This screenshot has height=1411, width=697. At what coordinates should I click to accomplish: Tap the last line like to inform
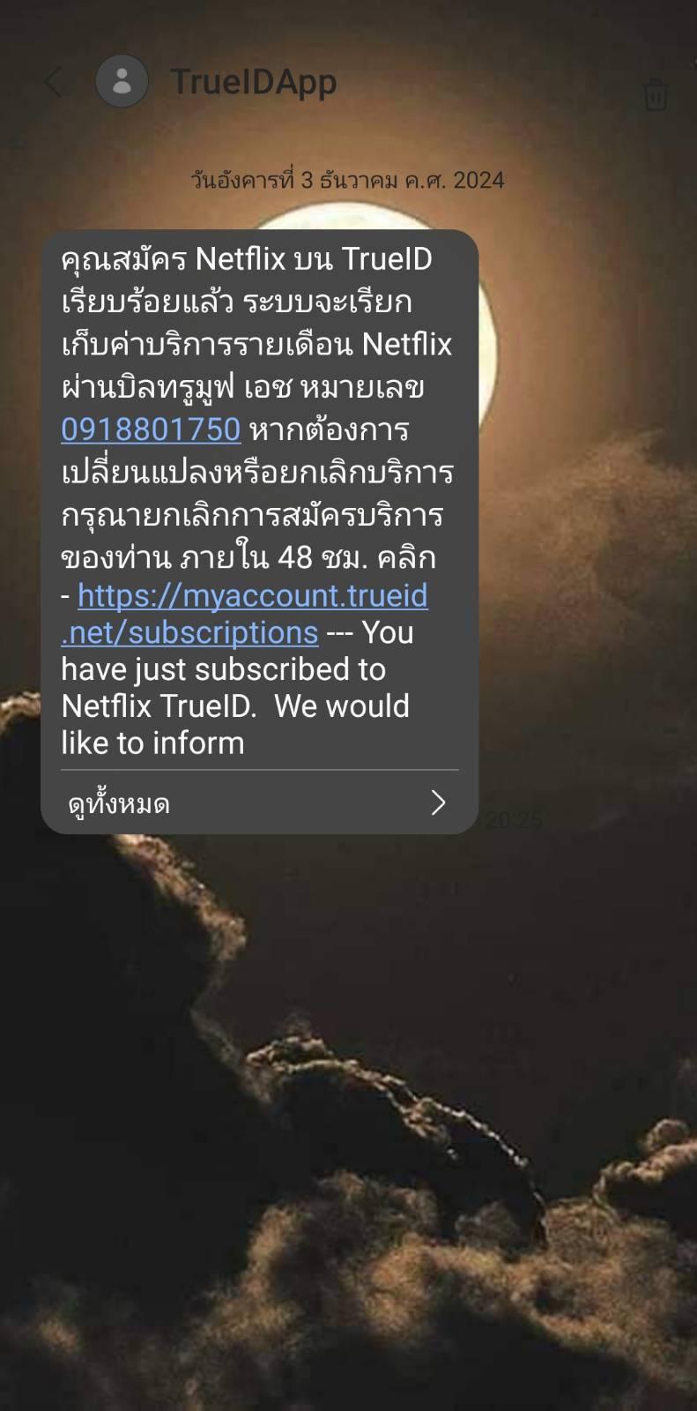click(x=152, y=743)
